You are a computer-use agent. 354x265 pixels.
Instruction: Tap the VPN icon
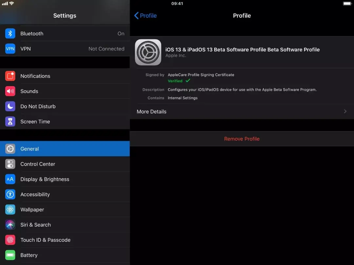[x=10, y=49]
